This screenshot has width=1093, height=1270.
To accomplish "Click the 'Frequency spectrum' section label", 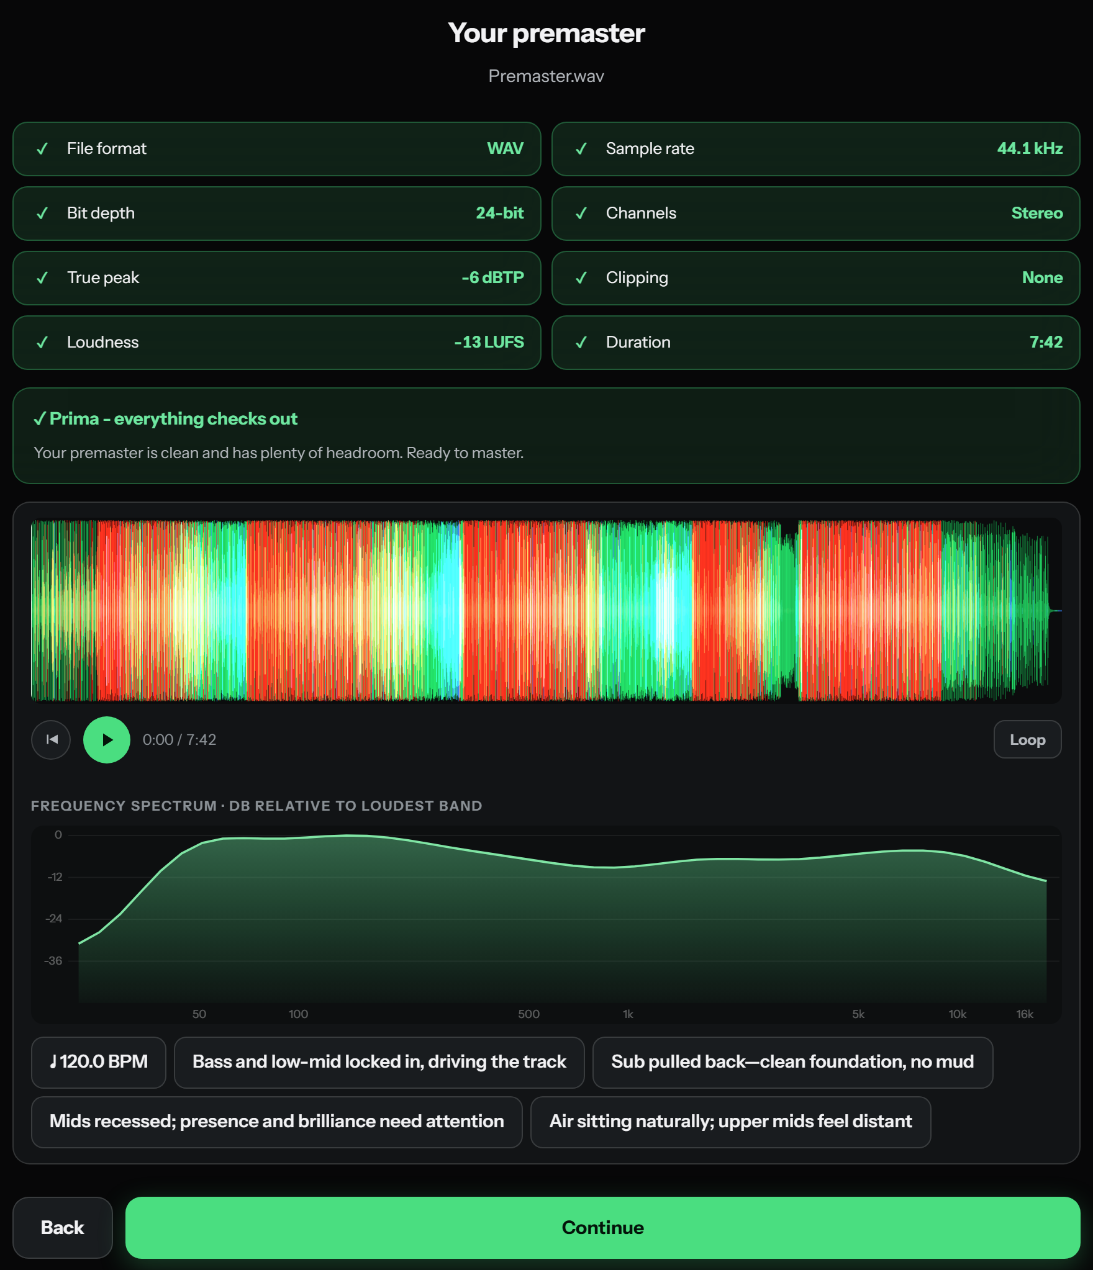I will (256, 806).
